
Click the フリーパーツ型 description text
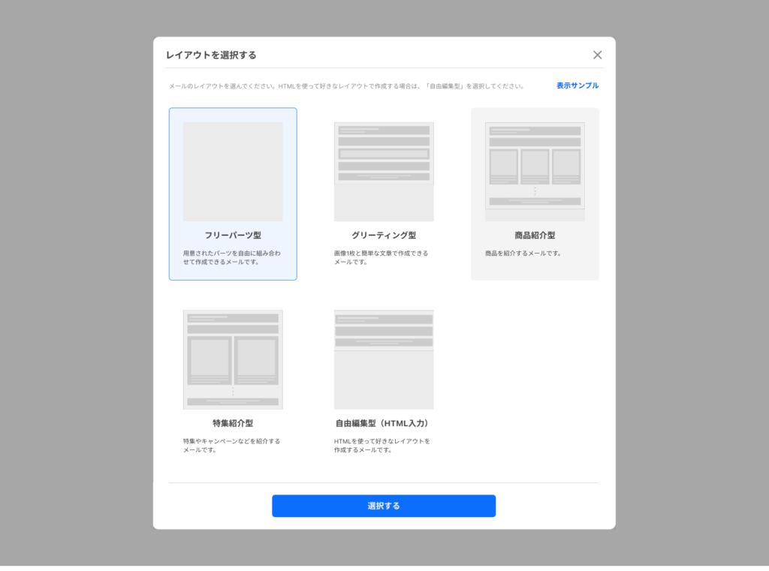click(231, 257)
